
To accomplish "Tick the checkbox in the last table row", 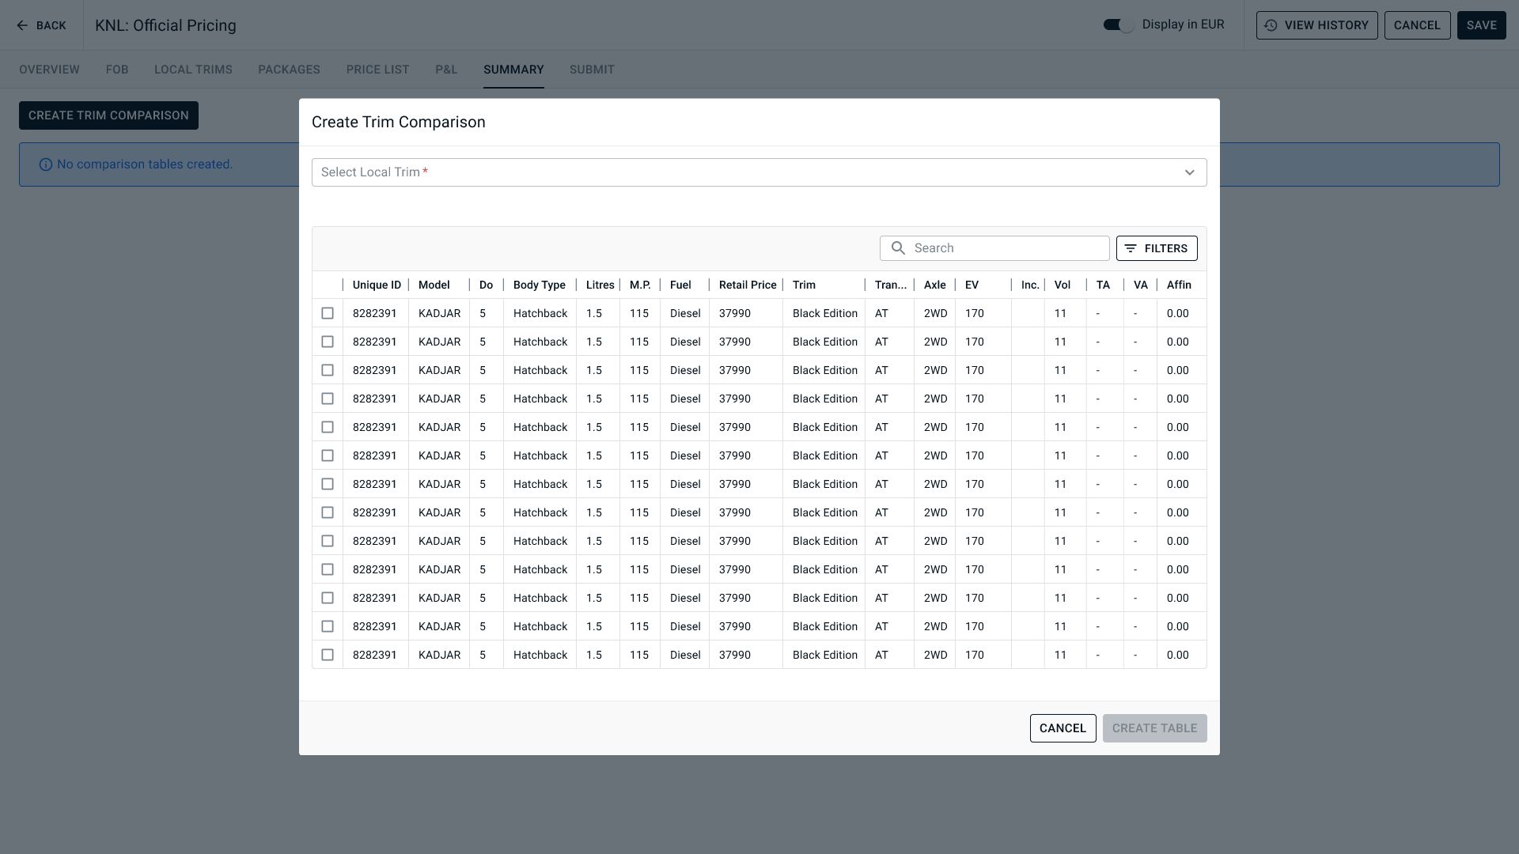I will pyautogui.click(x=328, y=655).
